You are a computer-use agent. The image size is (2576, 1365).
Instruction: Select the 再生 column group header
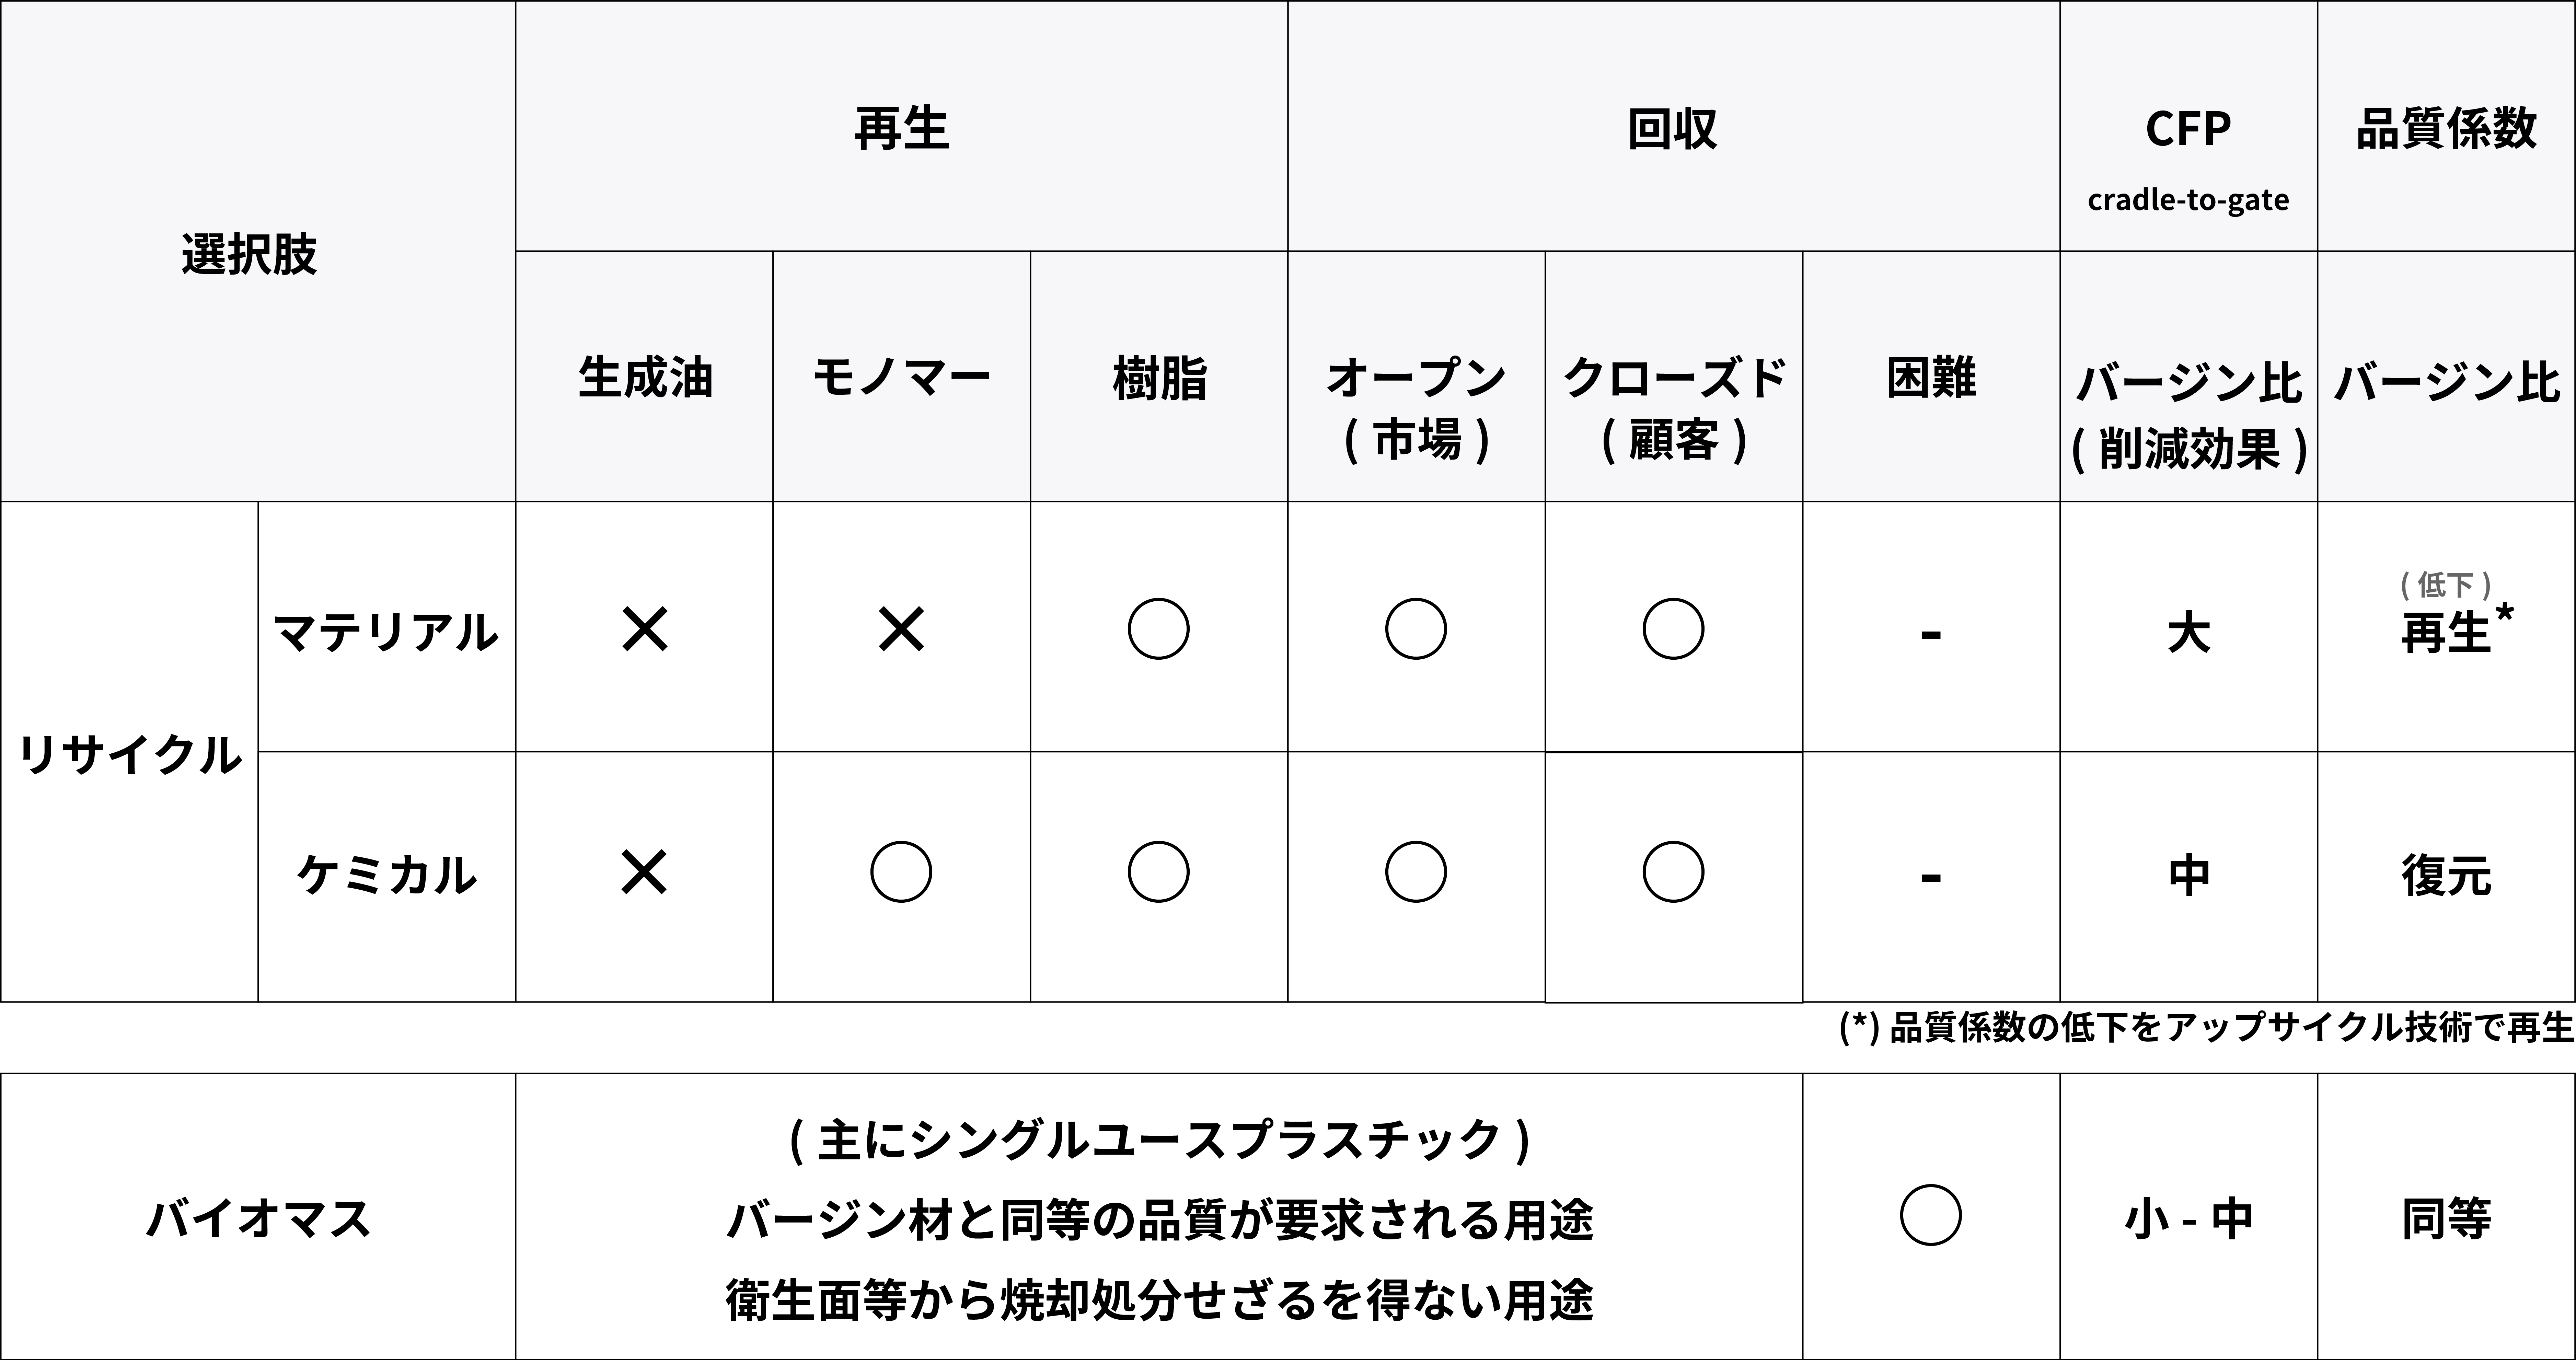tap(901, 126)
